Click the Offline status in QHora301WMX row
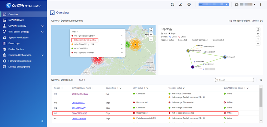The width and height of the screenshot is (267, 127). (x=229, y=102)
